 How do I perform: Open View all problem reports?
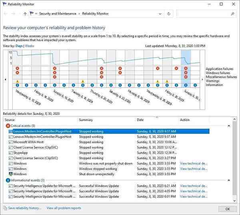pyautogui.click(x=64, y=208)
